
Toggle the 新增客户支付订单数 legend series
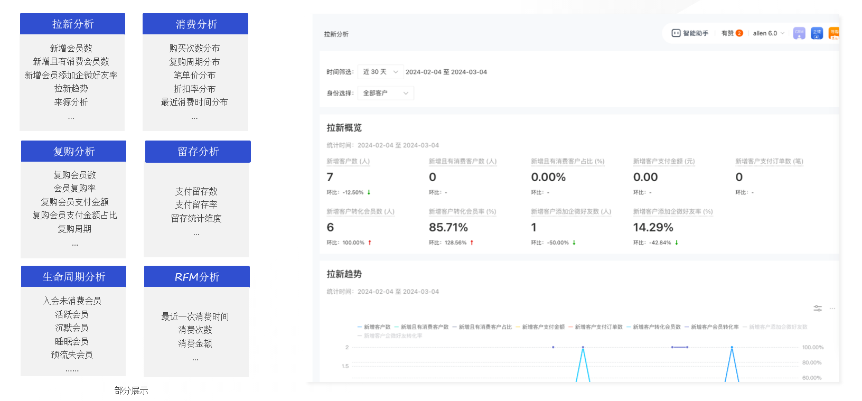(596, 327)
